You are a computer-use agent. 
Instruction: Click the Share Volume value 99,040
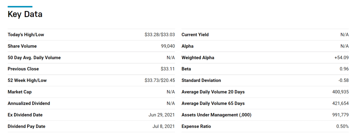coord(168,46)
